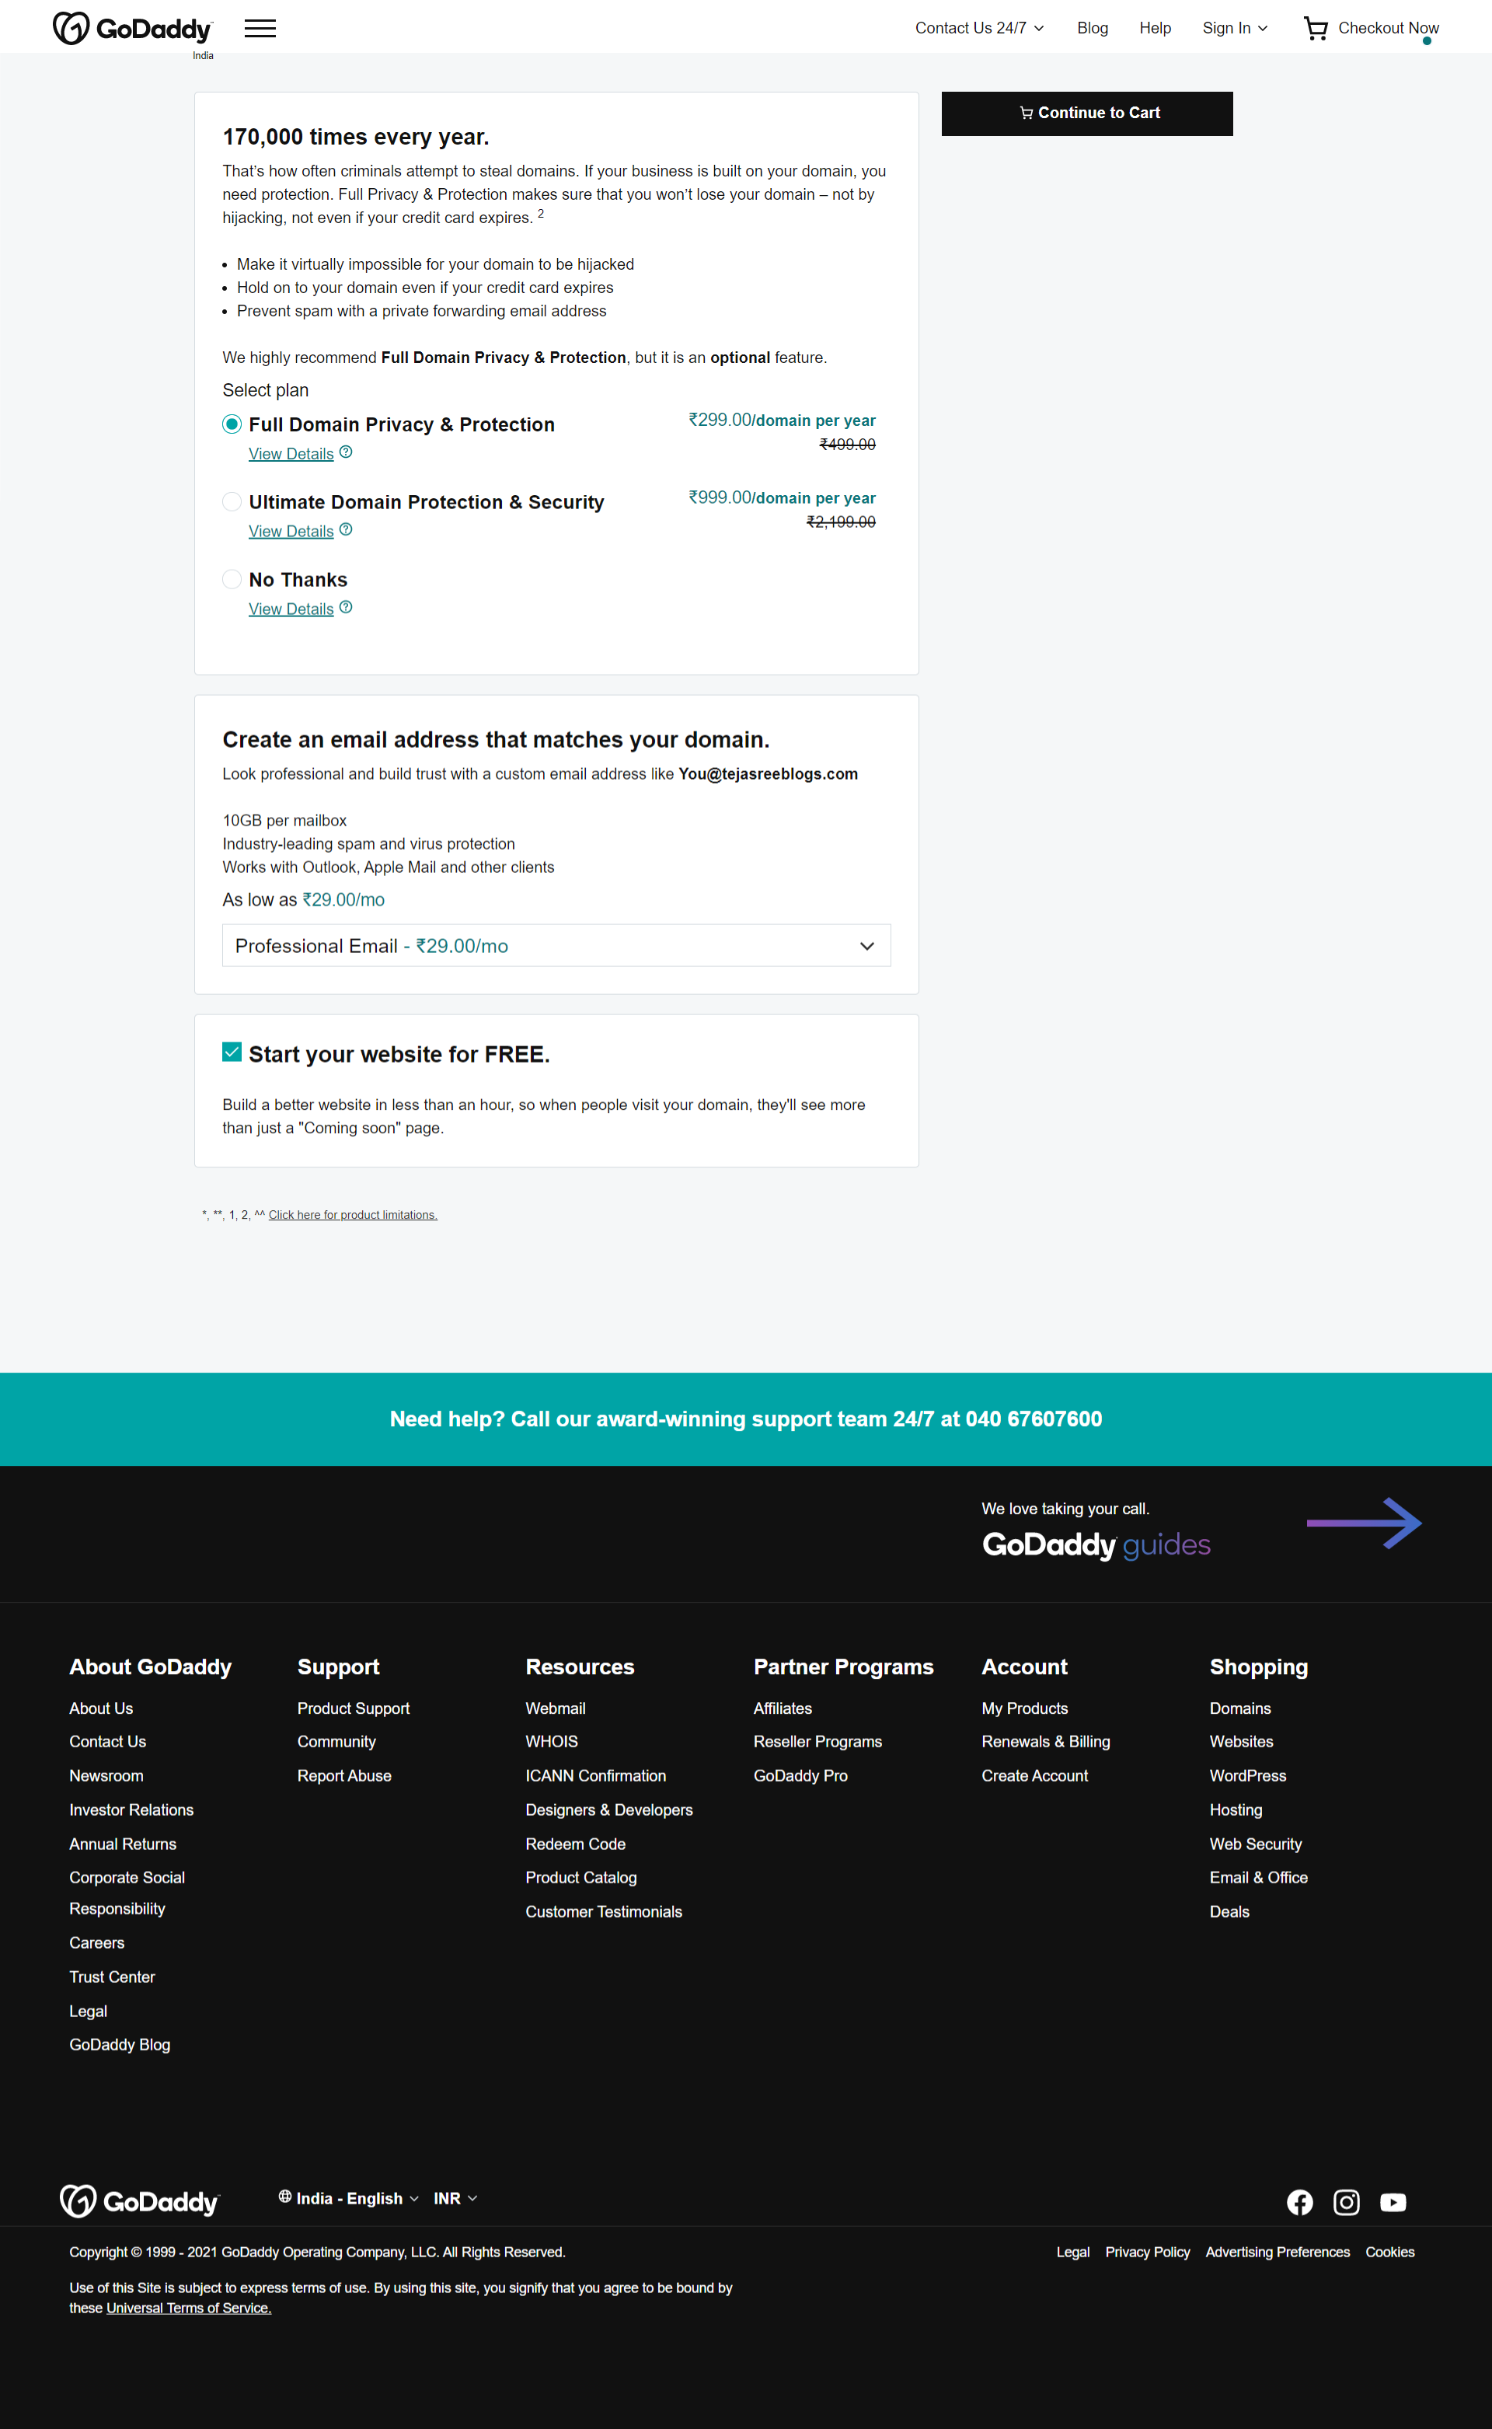Image resolution: width=1492 pixels, height=2429 pixels.
Task: Open Universal Terms of Service link
Action: click(x=189, y=2308)
